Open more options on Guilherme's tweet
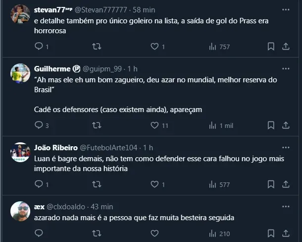The height and width of the screenshot is (242, 302). point(286,68)
